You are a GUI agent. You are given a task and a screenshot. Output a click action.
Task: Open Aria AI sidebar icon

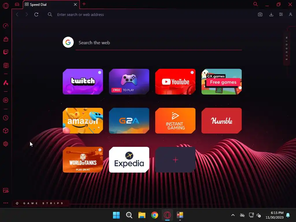tap(6, 83)
